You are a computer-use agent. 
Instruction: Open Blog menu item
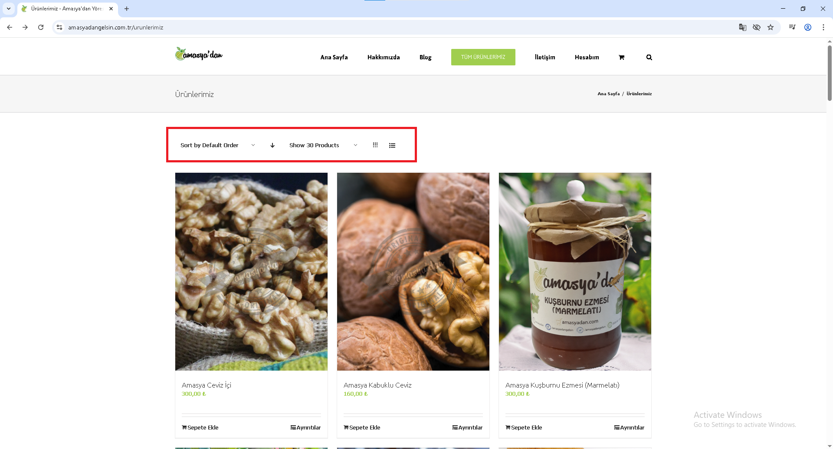point(425,57)
